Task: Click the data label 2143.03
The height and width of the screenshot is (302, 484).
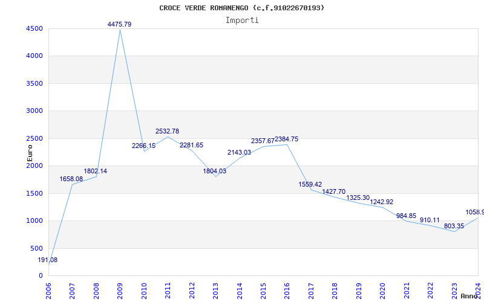Action: 239,153
